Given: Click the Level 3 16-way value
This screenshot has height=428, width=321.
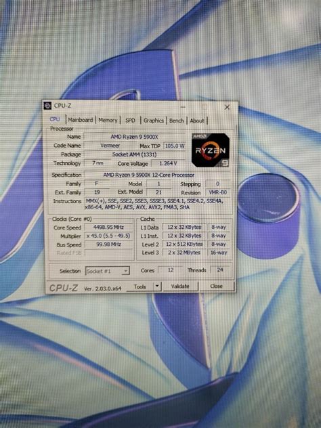Looking at the screenshot, I should 219,253.
